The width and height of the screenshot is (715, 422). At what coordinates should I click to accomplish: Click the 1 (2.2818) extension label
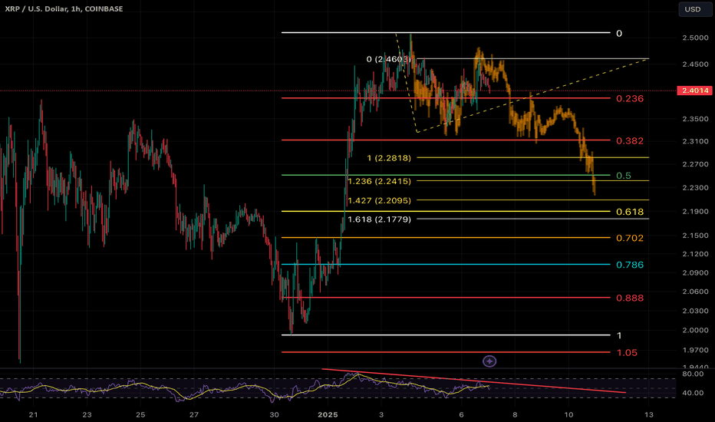(x=389, y=158)
